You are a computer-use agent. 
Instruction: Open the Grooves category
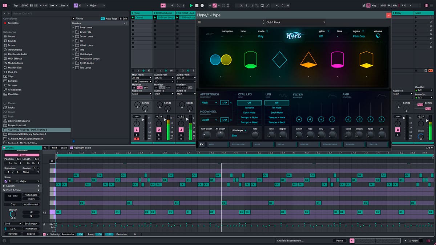13,85
